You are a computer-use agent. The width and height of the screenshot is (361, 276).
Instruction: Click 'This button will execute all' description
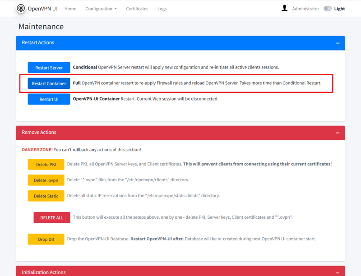click(183, 217)
